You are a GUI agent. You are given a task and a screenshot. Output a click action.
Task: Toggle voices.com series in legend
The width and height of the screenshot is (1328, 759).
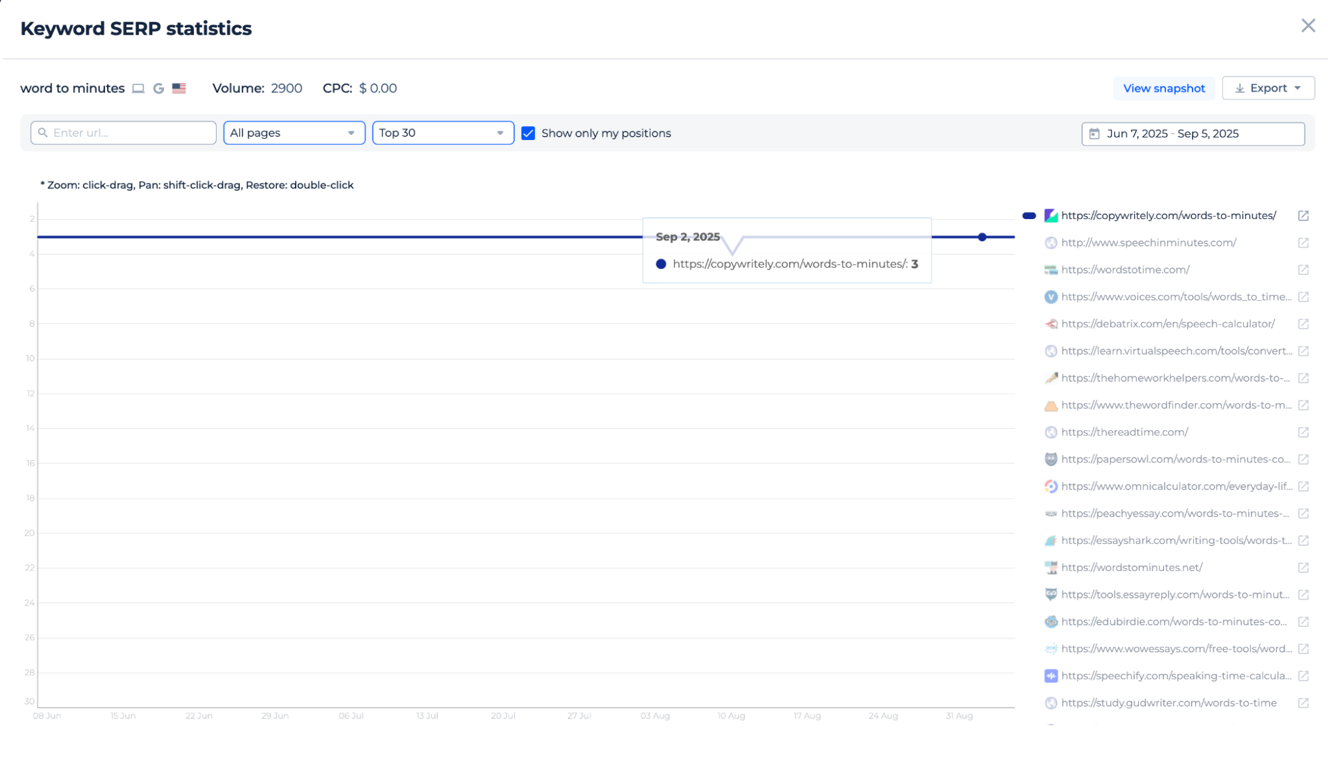[x=1177, y=297]
